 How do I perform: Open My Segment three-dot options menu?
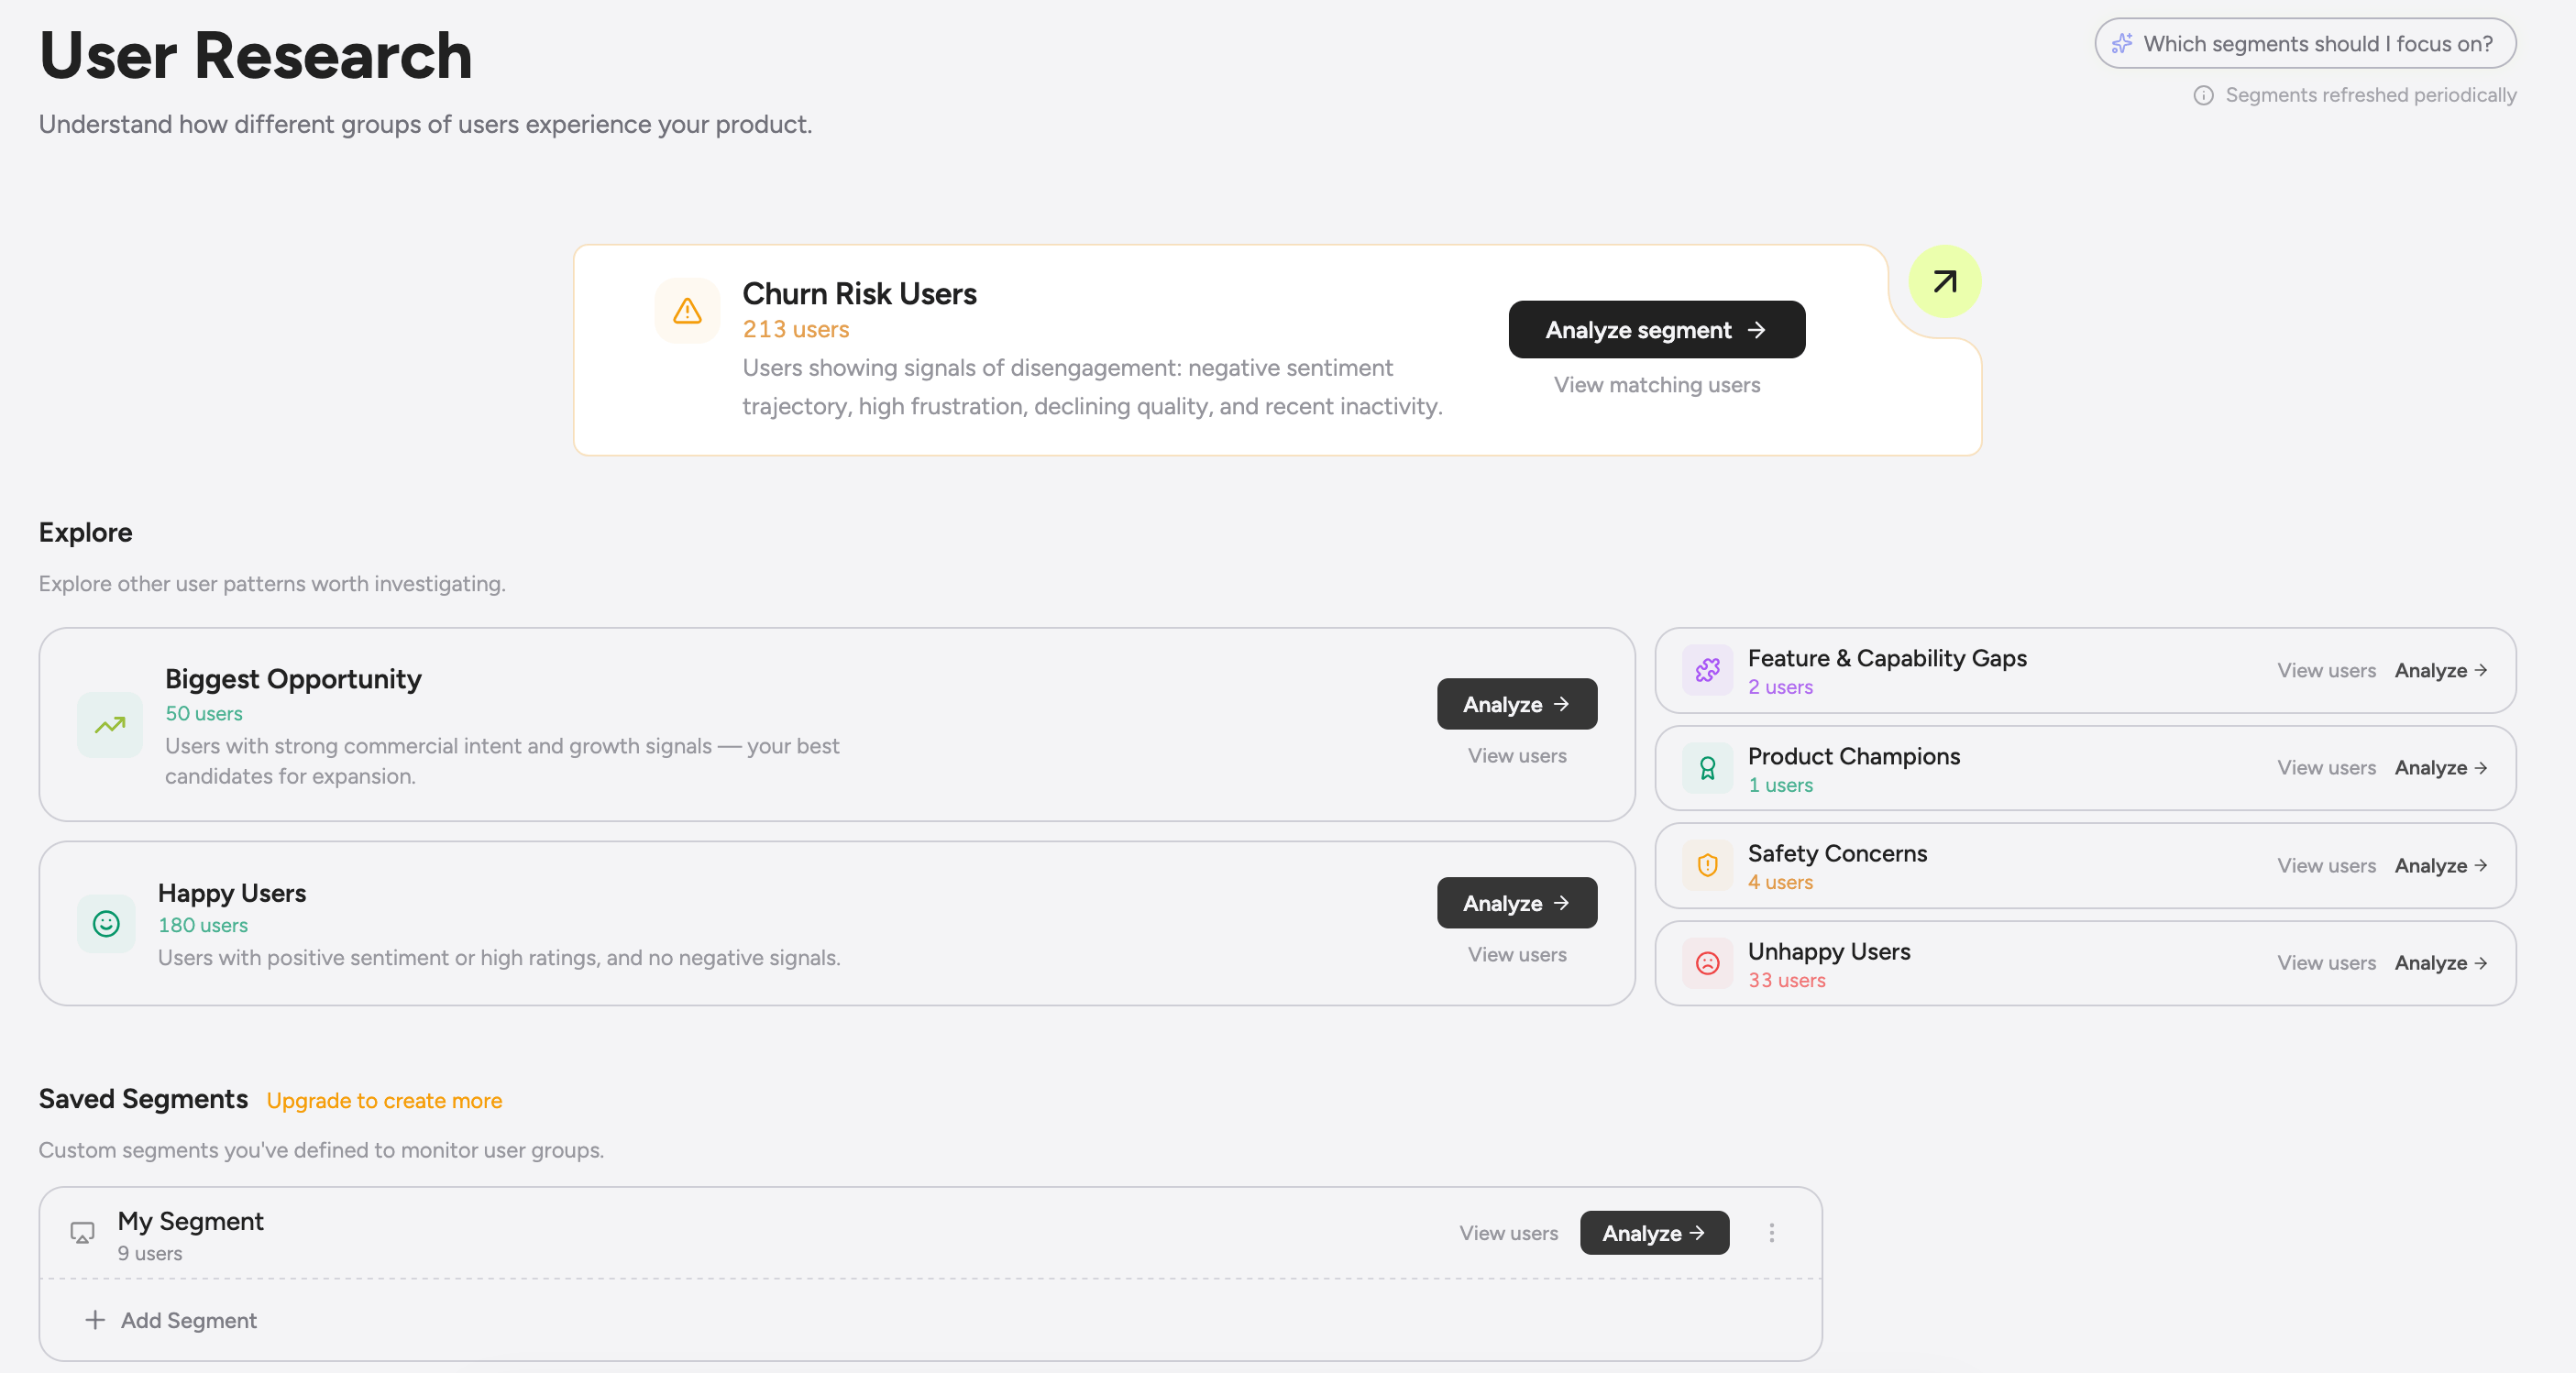1771,1233
